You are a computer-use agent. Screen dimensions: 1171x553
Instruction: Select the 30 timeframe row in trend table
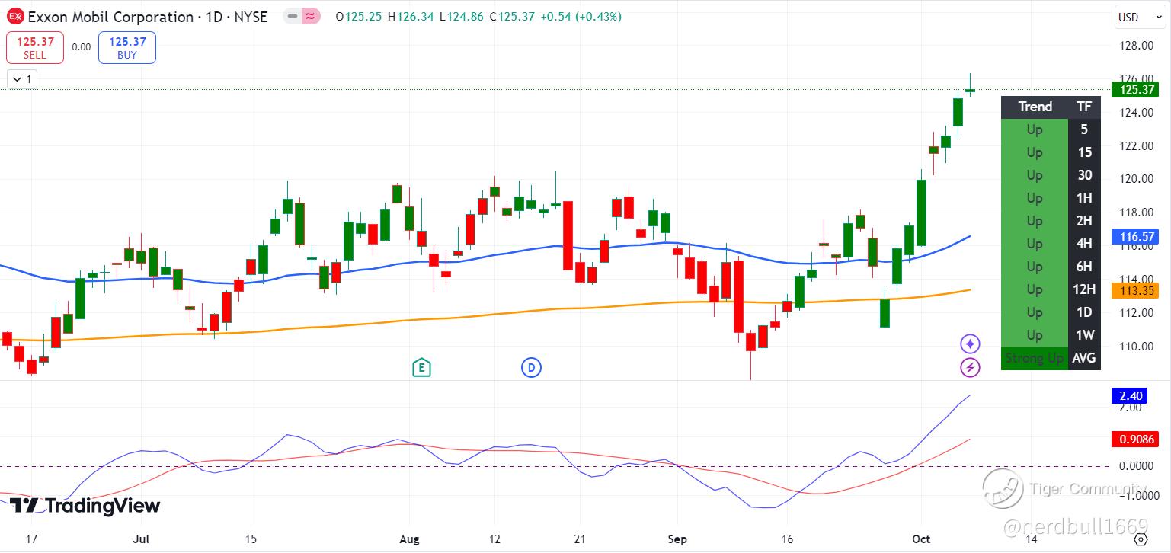(1051, 175)
